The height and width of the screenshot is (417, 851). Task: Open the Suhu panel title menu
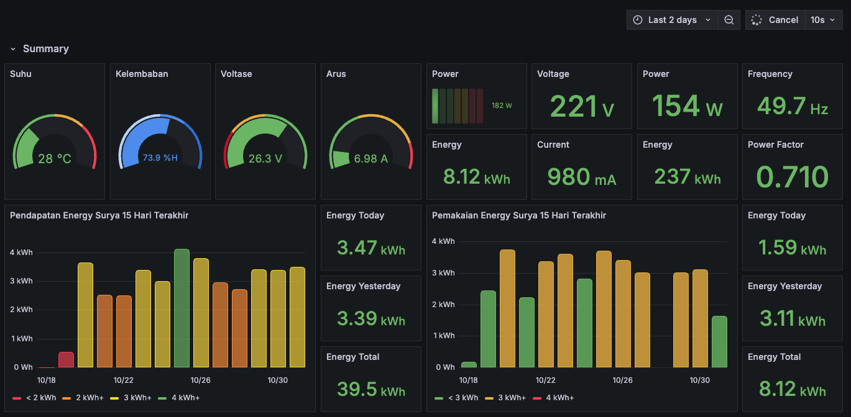point(21,74)
